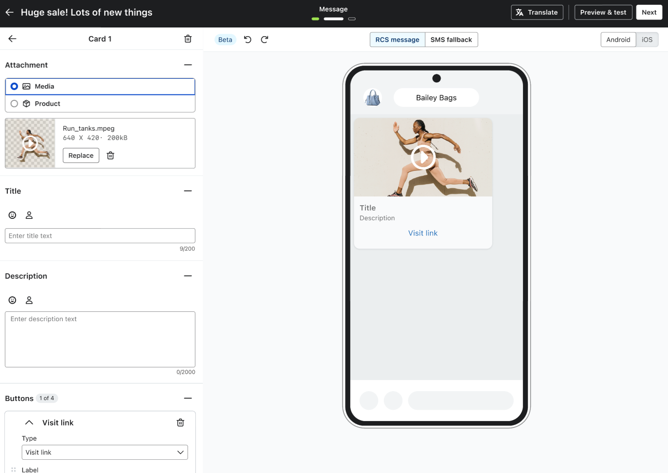The width and height of the screenshot is (668, 473).
Task: Insert an emoji into the Title field
Action: pos(12,215)
